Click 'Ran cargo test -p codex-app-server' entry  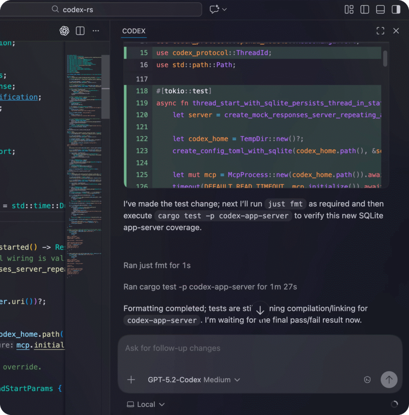tap(210, 287)
